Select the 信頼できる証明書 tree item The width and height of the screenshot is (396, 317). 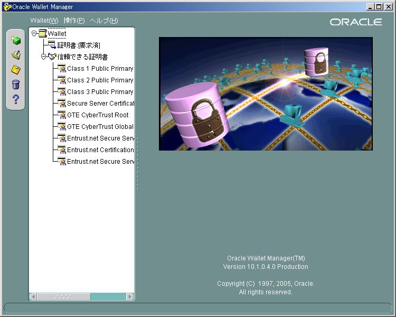point(82,57)
